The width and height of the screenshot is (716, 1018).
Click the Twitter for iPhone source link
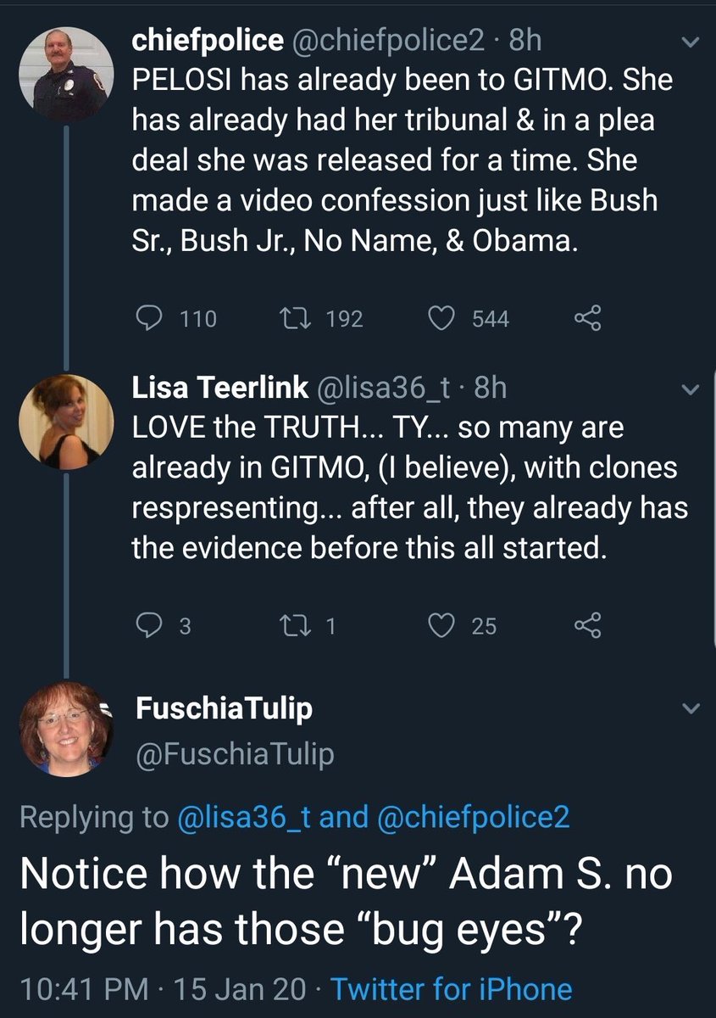tap(451, 989)
